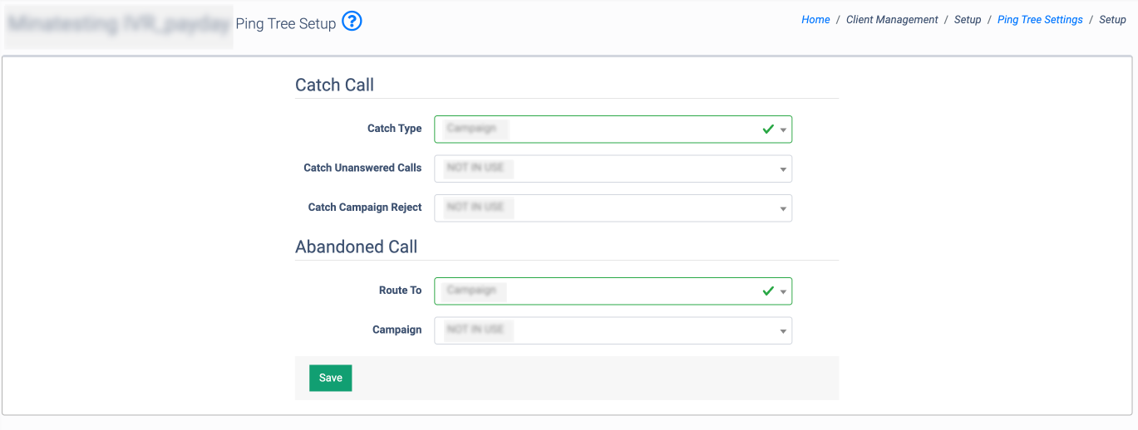Click the Catch Unanswered Calls dropdown arrow
Screen dimensions: 1138x430
783,169
